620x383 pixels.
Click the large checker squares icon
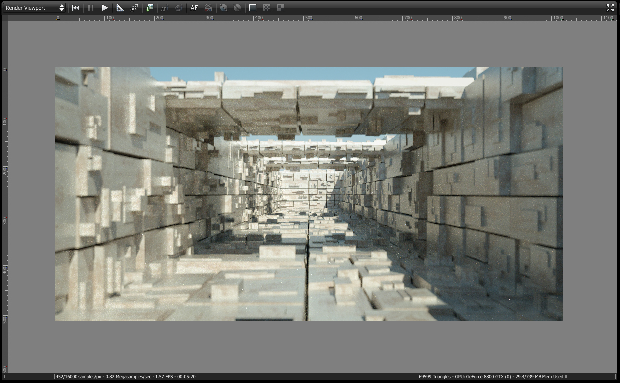(281, 8)
